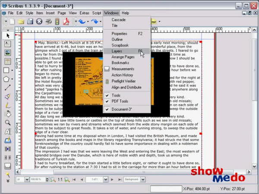Select Action History menu entry

tap(126, 75)
